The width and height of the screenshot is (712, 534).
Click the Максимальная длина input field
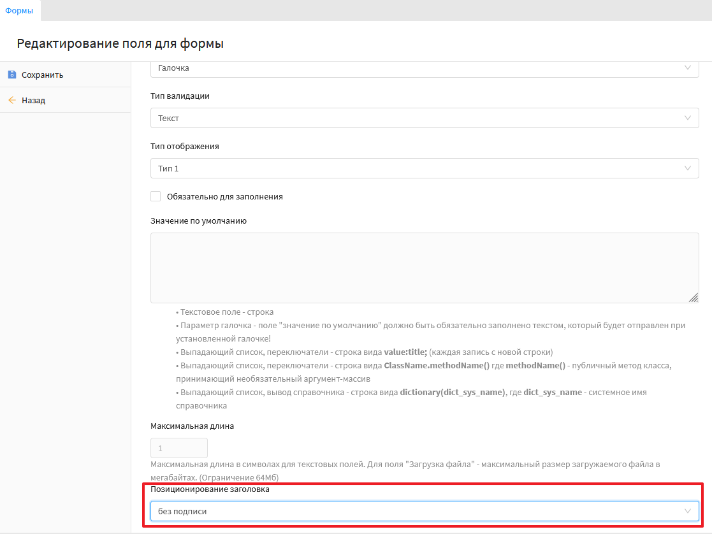pyautogui.click(x=178, y=448)
